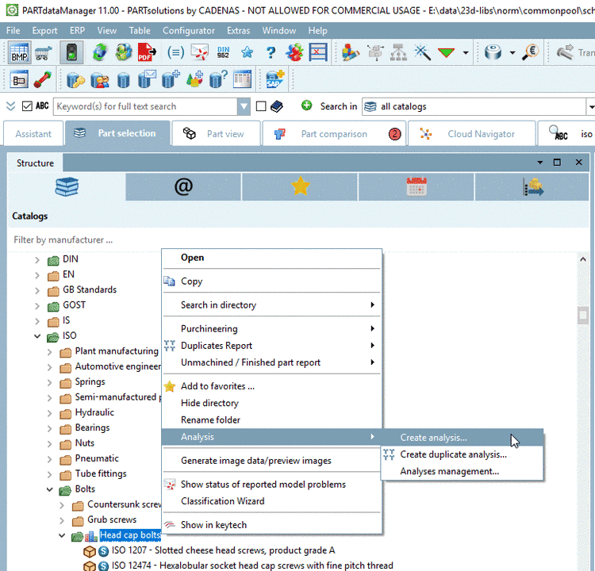
Task: Switch to the Cloud Navigator tab
Action: point(472,133)
